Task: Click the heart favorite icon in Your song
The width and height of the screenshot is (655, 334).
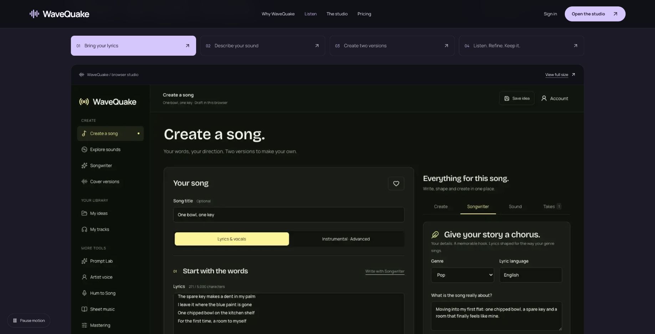Action: (396, 183)
